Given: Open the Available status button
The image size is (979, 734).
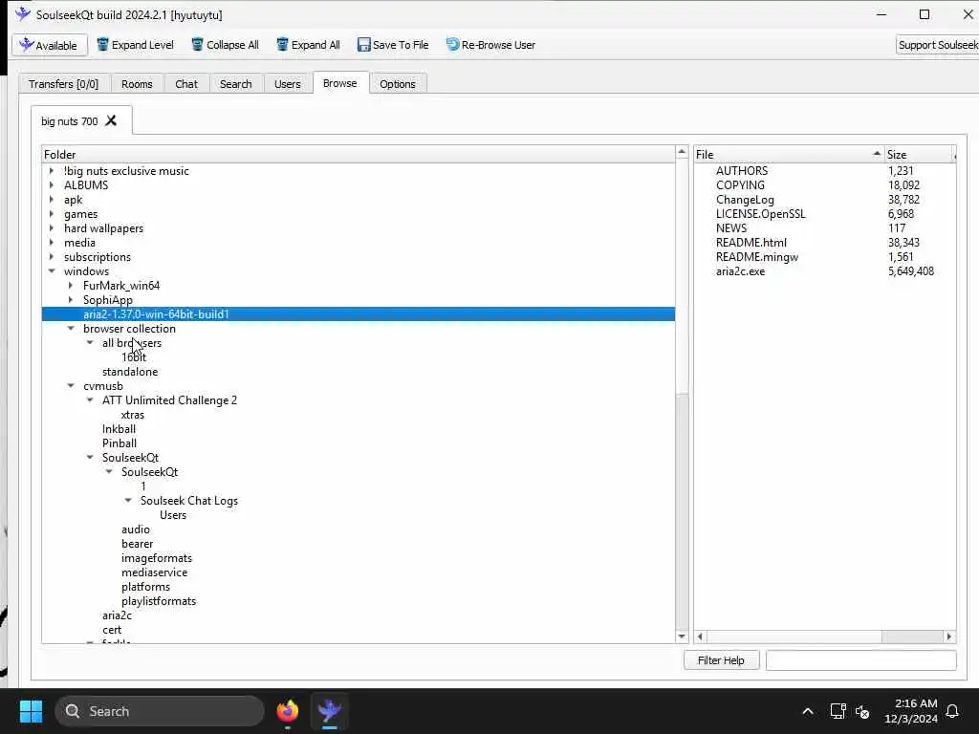Looking at the screenshot, I should 49,45.
